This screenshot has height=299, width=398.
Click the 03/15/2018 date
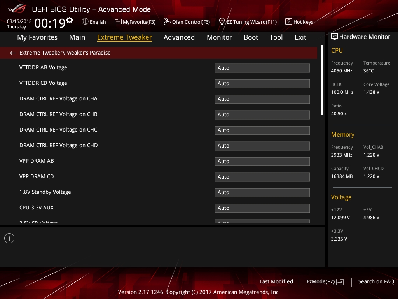[x=19, y=21]
